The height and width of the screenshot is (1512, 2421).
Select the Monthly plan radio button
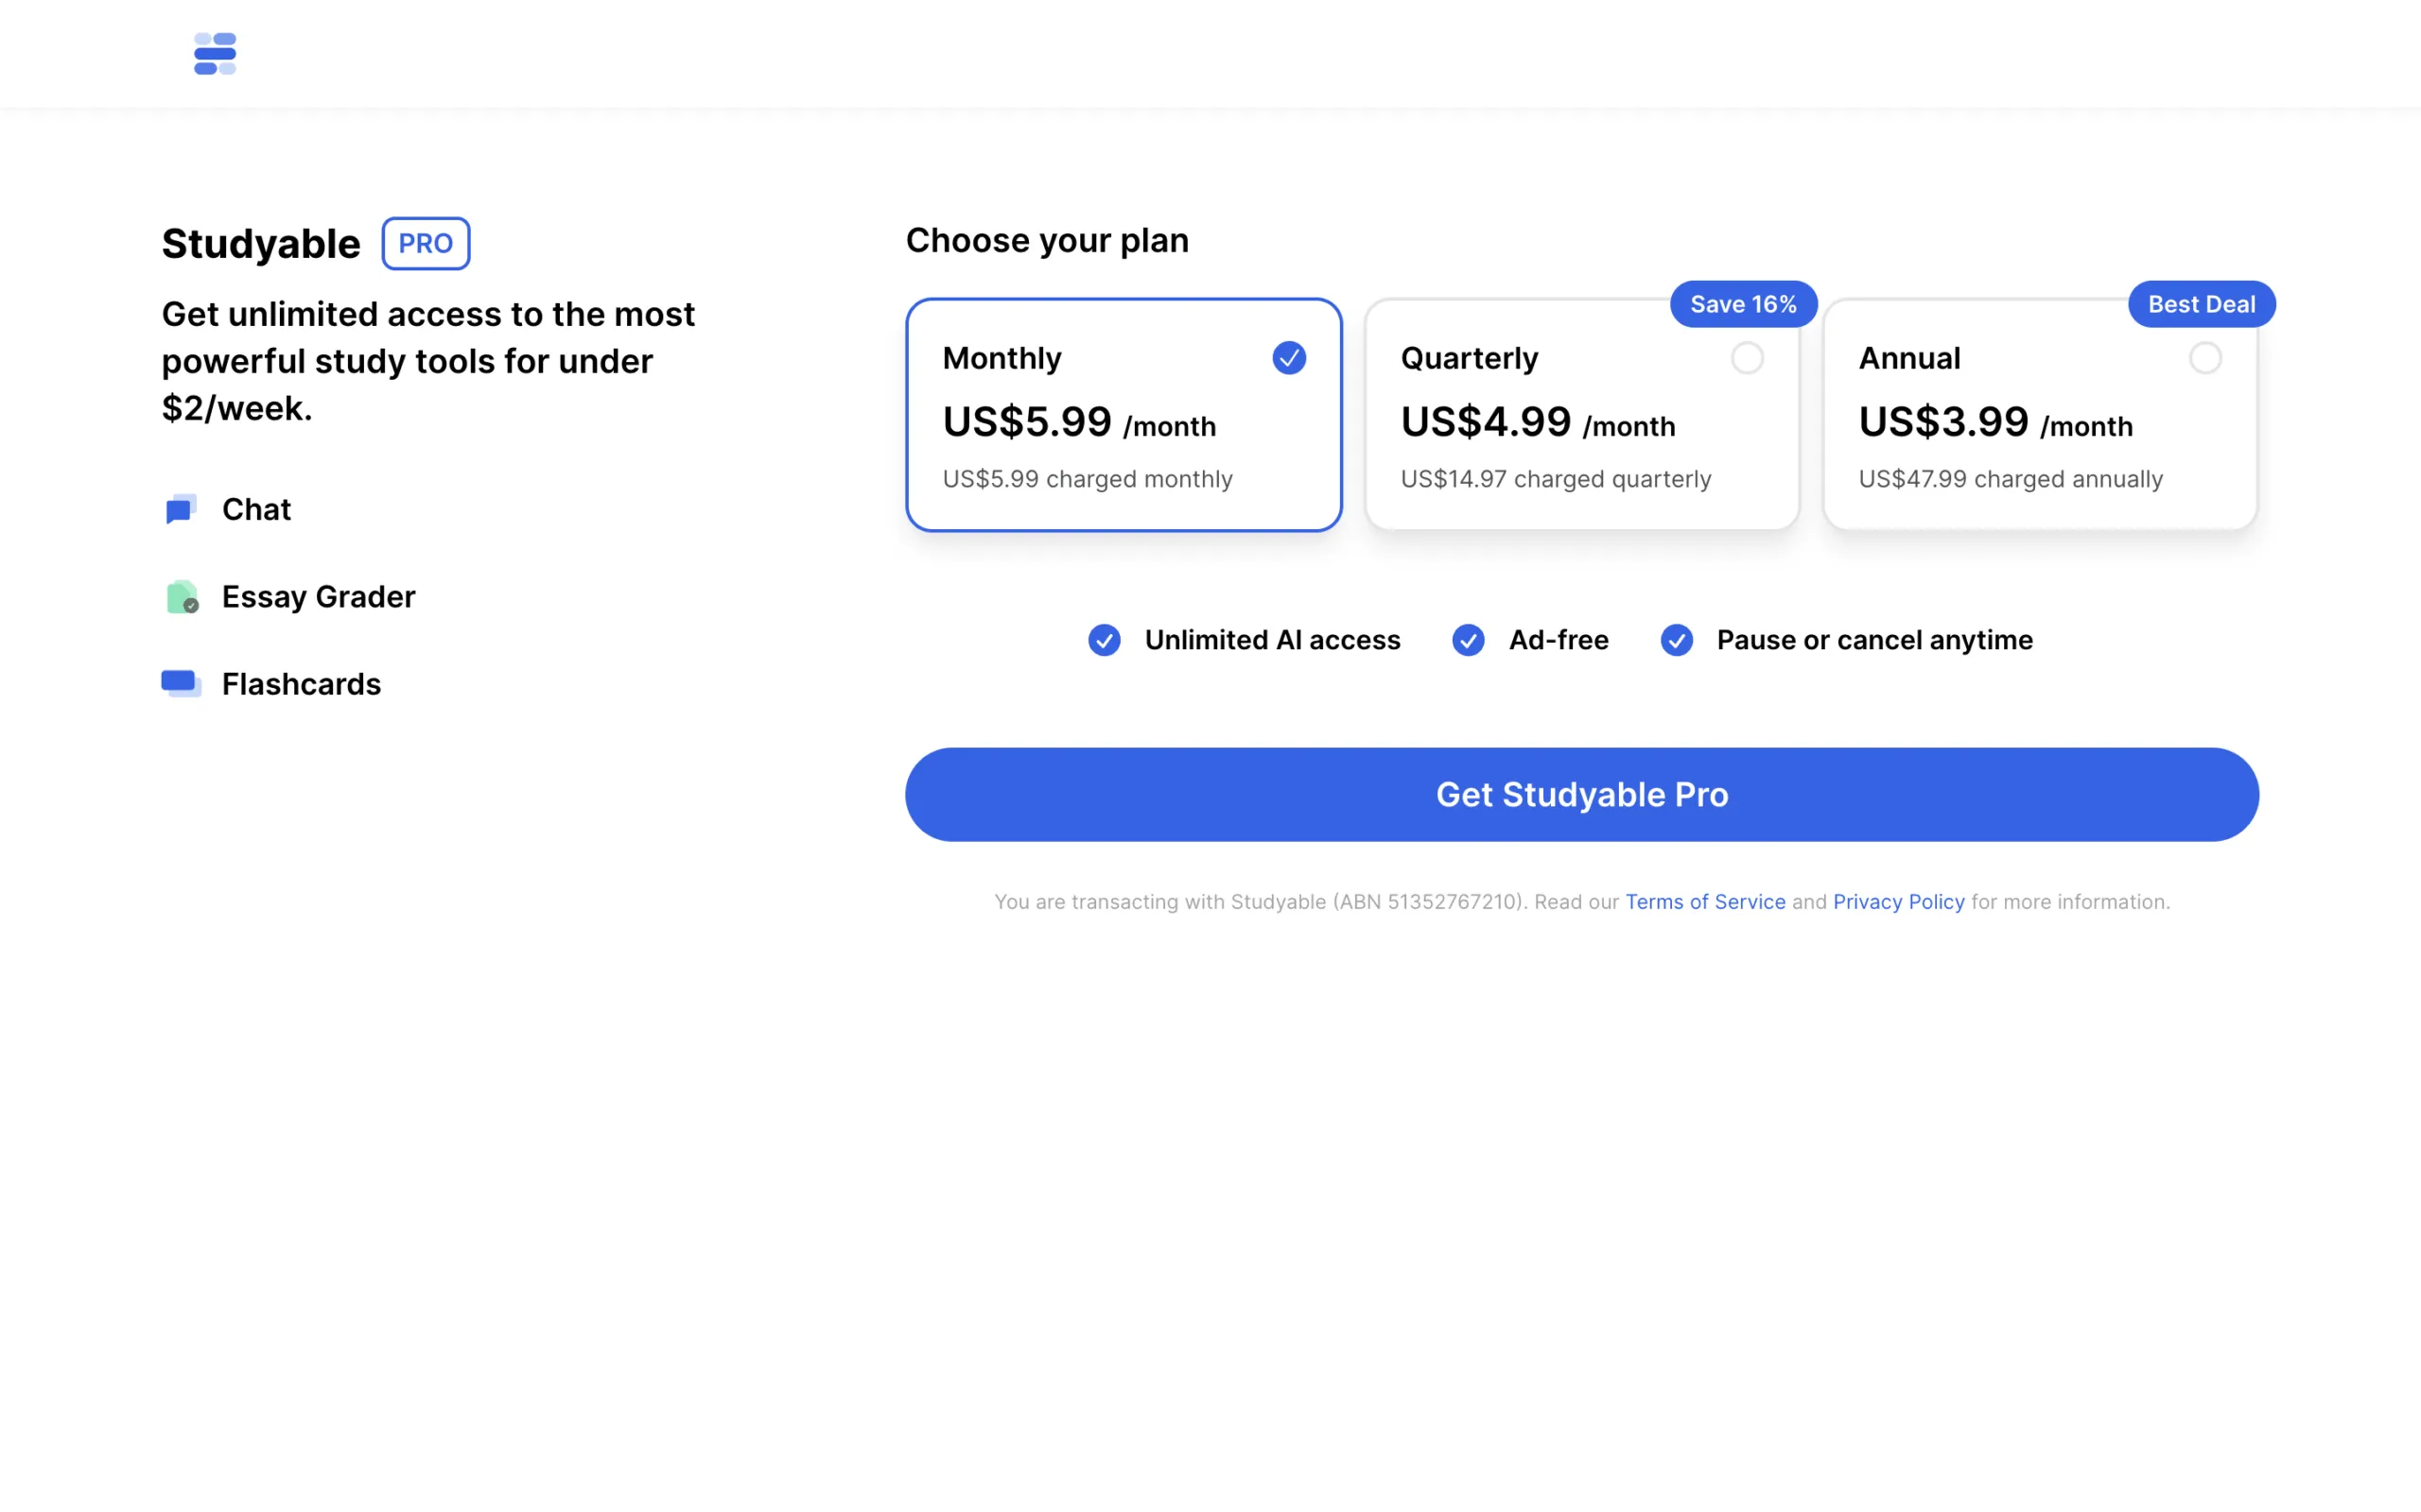point(1289,358)
